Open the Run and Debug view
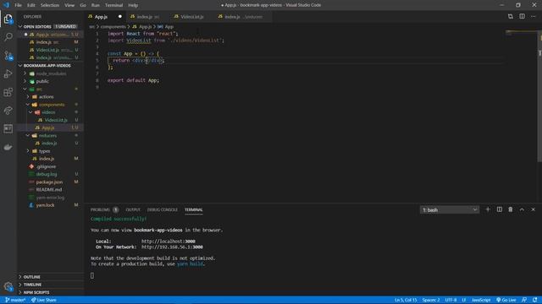 click(x=8, y=73)
